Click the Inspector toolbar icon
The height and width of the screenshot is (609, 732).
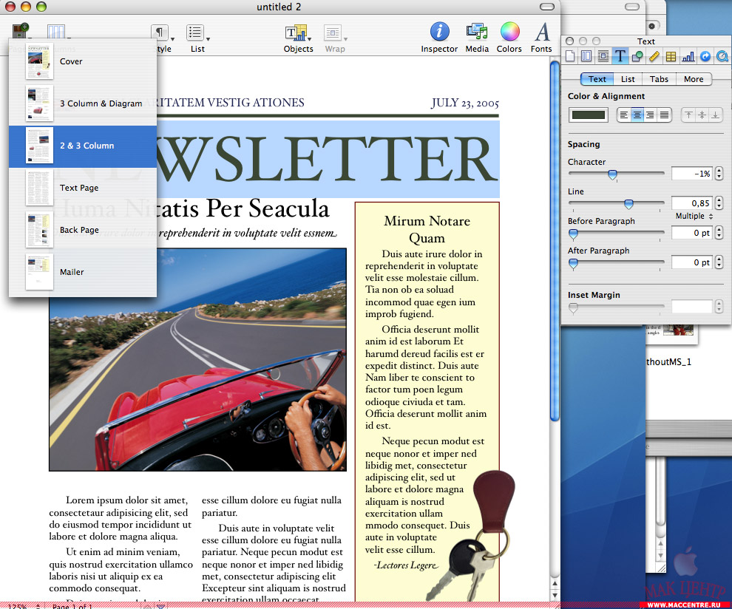[x=439, y=32]
